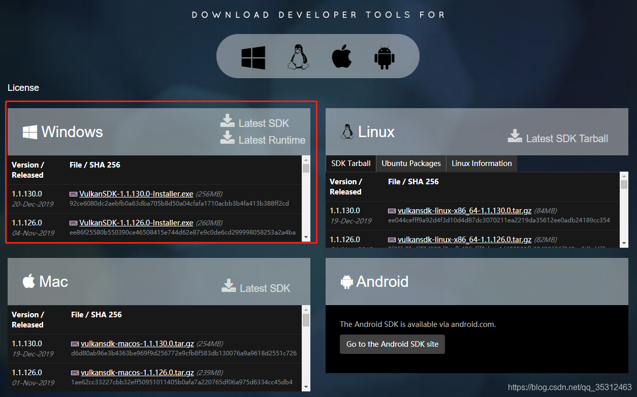This screenshot has height=397, width=637.
Task: Open the Linux Information tab
Action: (x=481, y=163)
